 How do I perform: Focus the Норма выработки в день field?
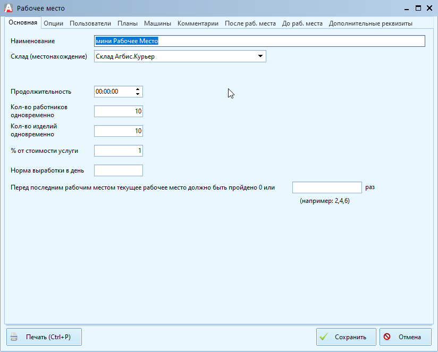click(x=118, y=170)
